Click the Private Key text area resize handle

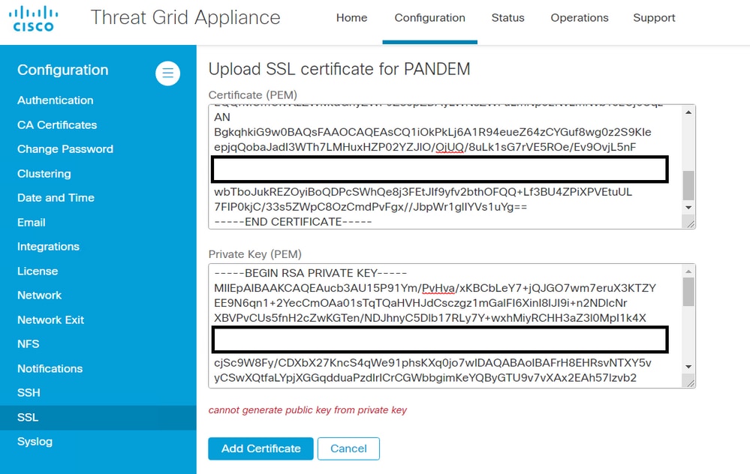point(689,382)
